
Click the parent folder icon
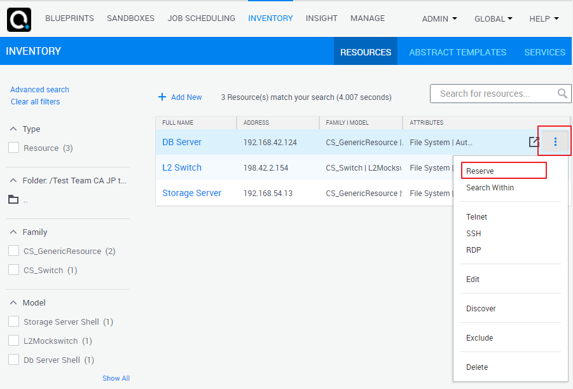(x=13, y=200)
